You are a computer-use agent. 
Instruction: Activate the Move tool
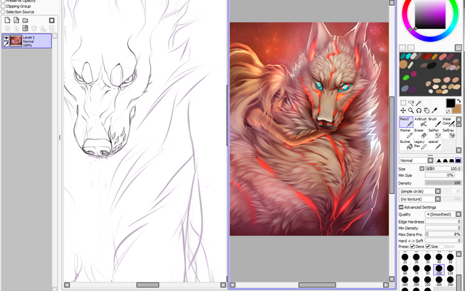click(x=403, y=110)
